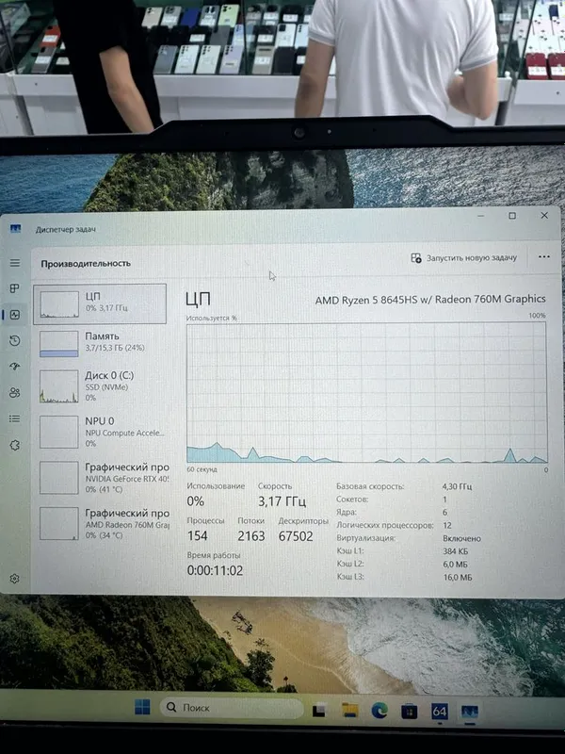Click the L3 cache value 16,0 МБ
This screenshot has height=754, width=565.
coord(458,577)
